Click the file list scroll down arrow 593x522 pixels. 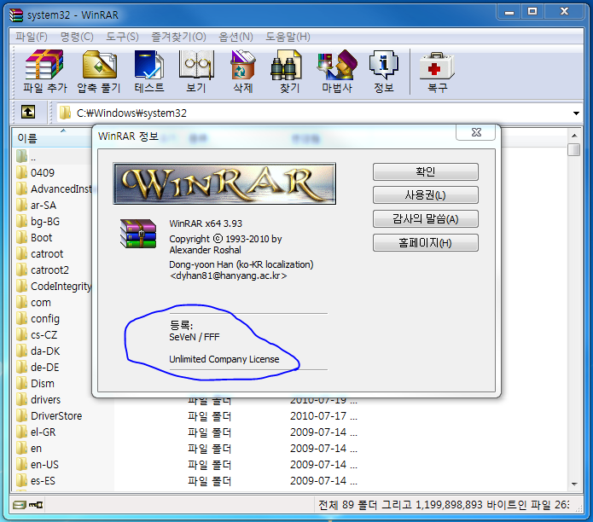coord(574,484)
